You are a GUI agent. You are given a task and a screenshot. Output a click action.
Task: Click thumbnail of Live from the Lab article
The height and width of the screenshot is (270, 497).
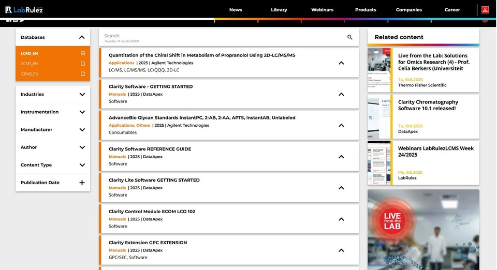(x=379, y=70)
